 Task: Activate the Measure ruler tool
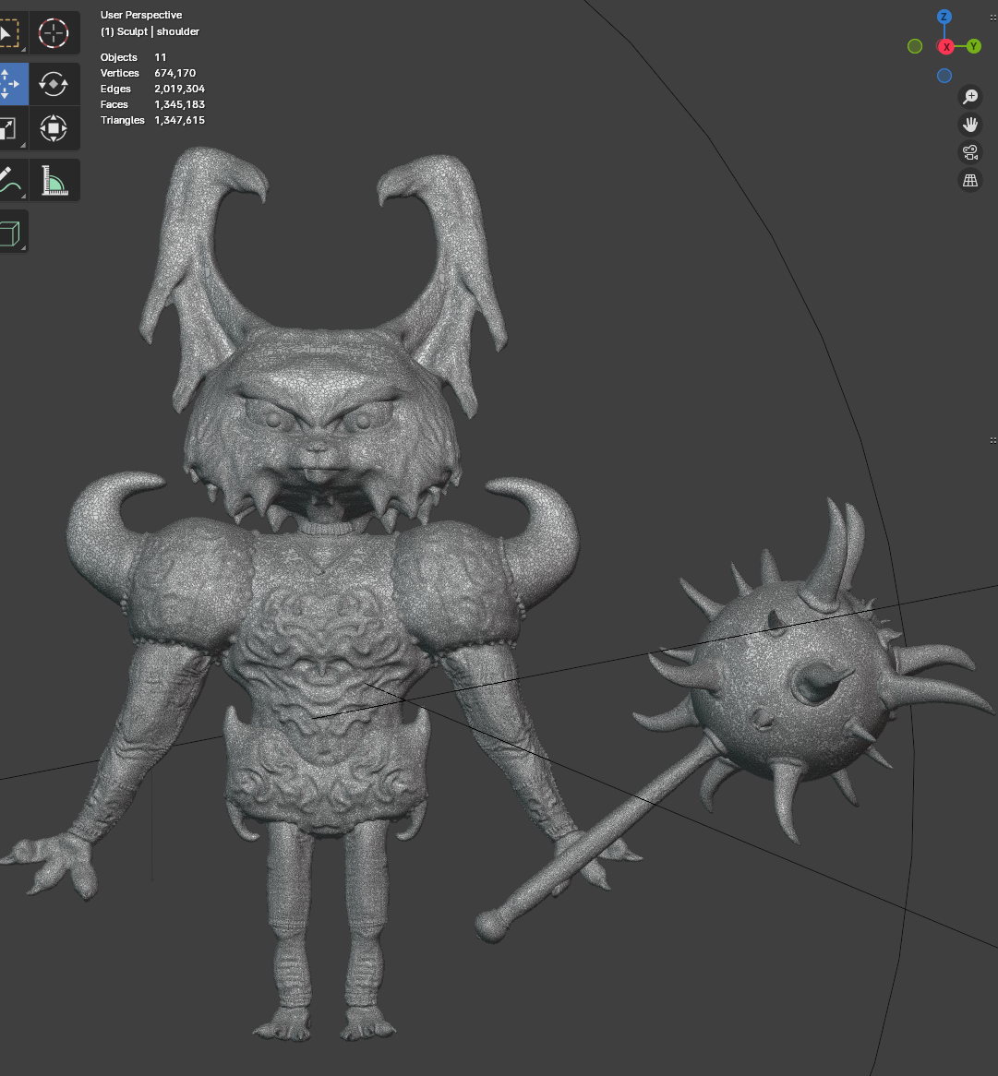click(54, 180)
